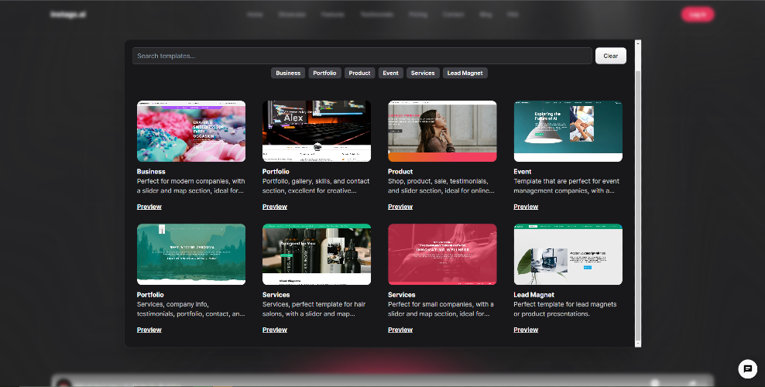The width and height of the screenshot is (765, 387).
Task: Open Preview for Portfolio gallery skills template
Action: click(x=275, y=207)
